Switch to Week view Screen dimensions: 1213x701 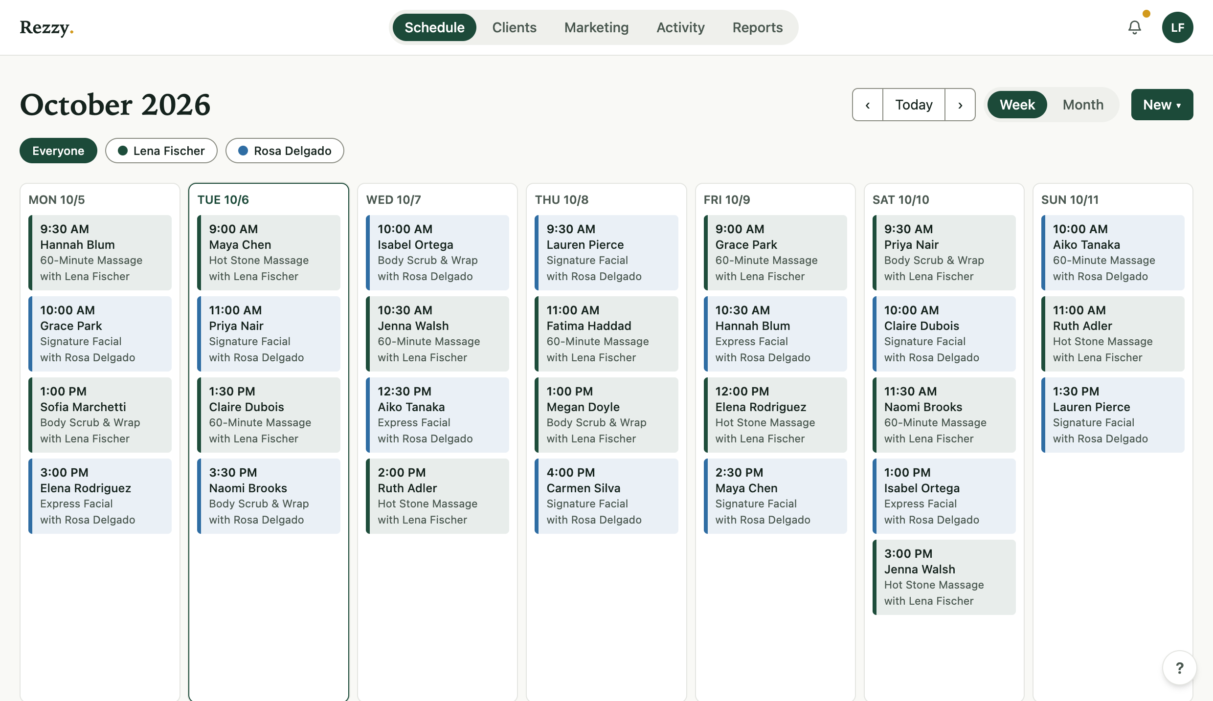pyautogui.click(x=1017, y=105)
